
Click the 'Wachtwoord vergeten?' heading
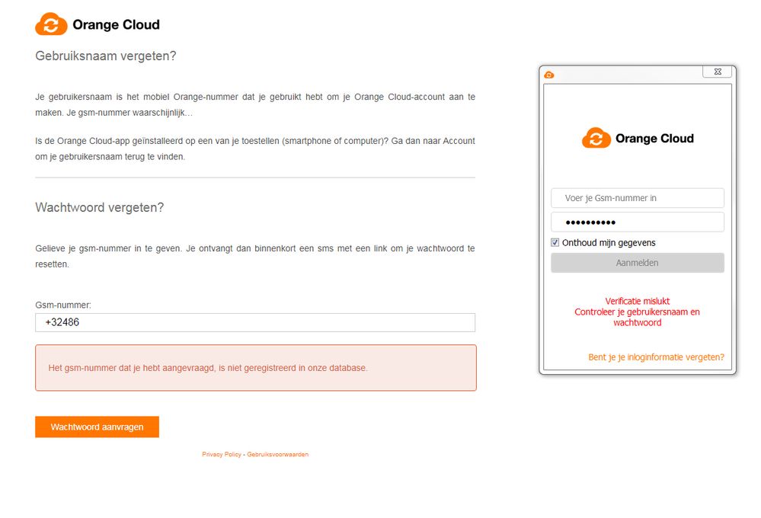(x=100, y=207)
